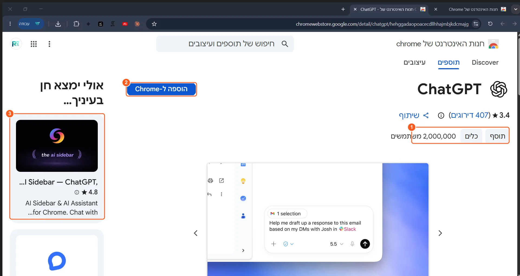520x276 pixels.
Task: Open the web store three-dot options menu
Action: pos(49,44)
